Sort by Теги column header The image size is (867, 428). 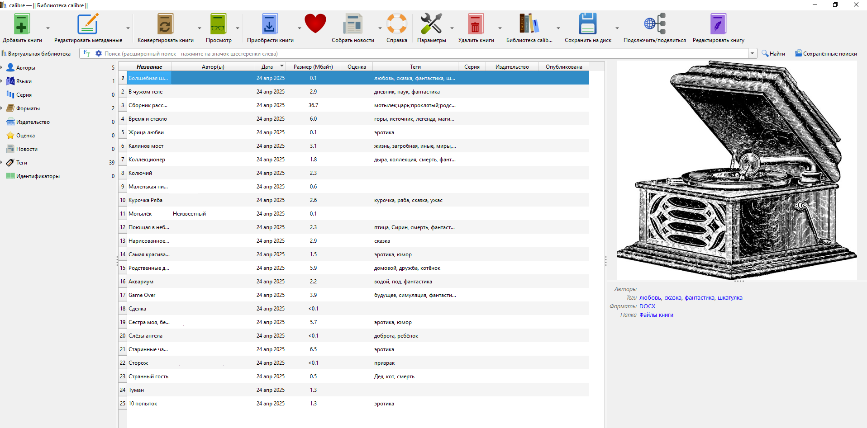coord(415,66)
